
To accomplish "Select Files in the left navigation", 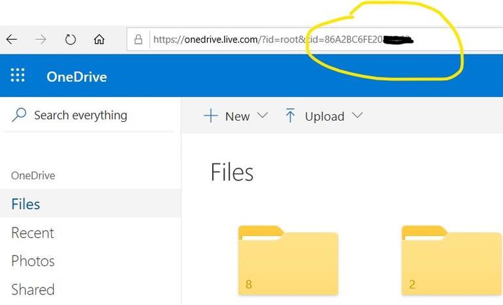I will click(90, 203).
